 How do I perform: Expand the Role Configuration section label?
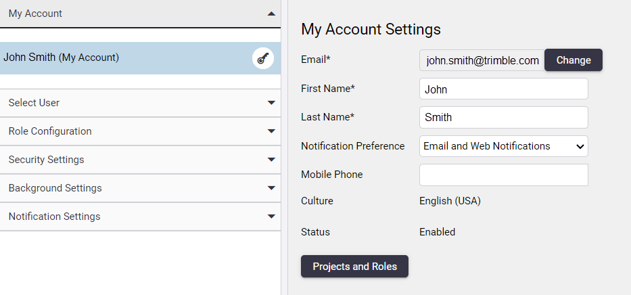pos(50,131)
